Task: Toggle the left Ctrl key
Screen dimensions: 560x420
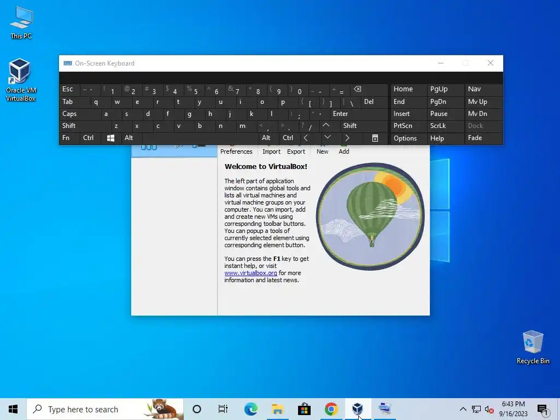Action: point(90,138)
